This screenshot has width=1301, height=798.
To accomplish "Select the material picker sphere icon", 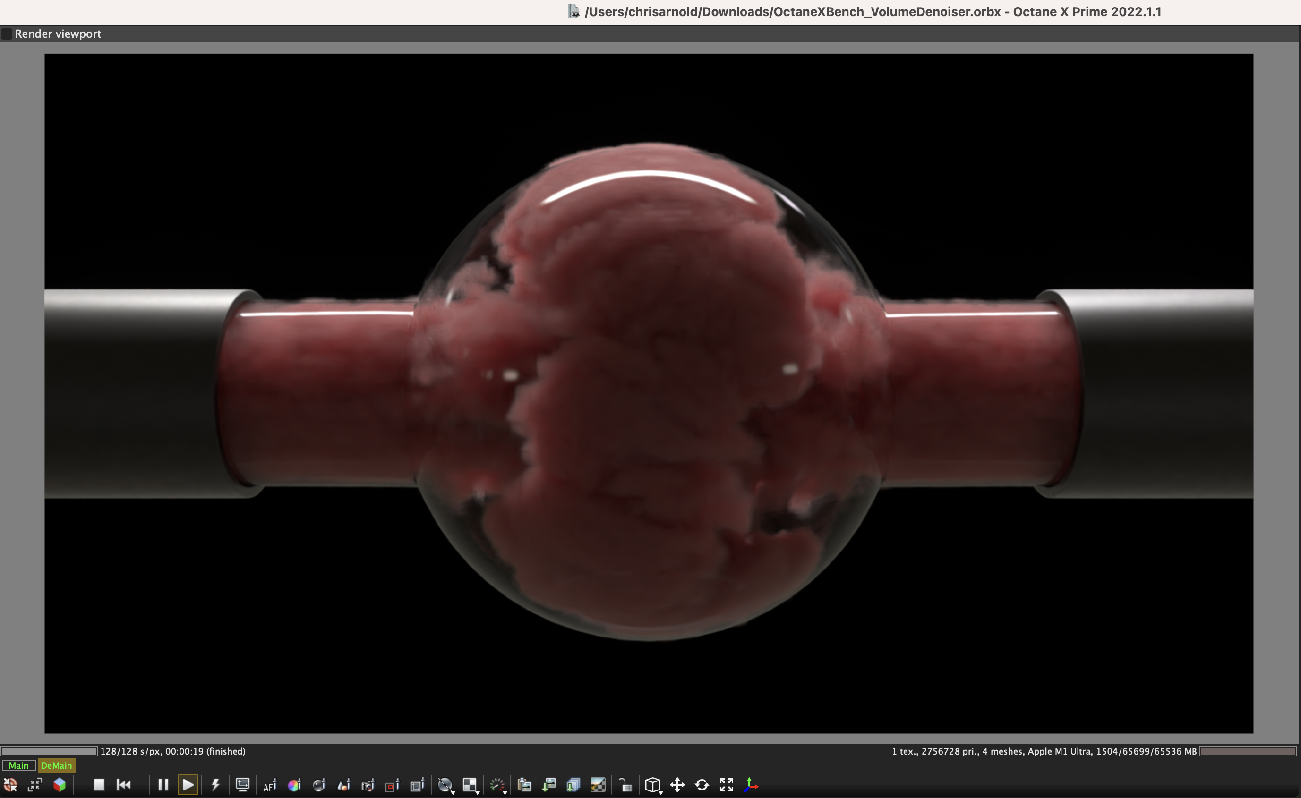I will tap(319, 785).
